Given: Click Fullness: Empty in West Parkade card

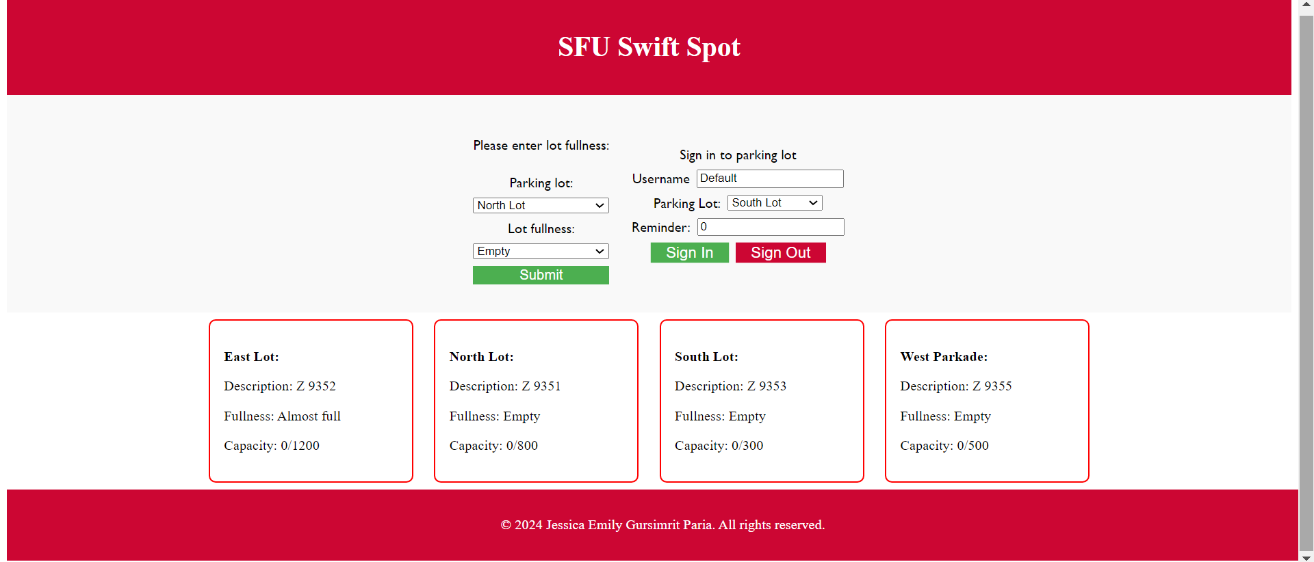Looking at the screenshot, I should [945, 416].
